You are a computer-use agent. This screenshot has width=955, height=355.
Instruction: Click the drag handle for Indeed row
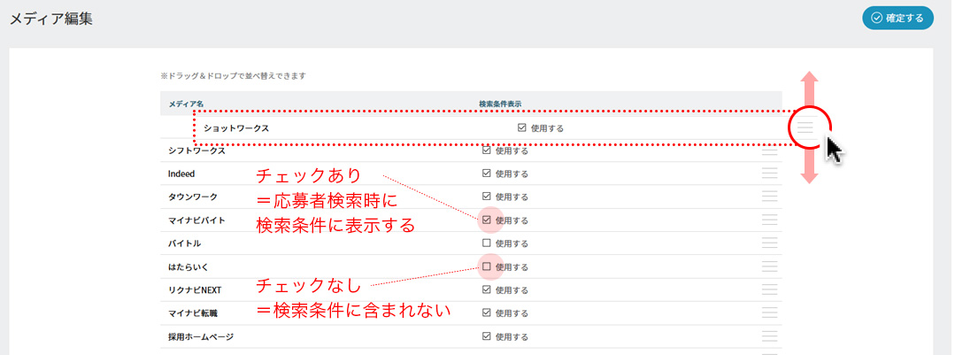tap(769, 174)
